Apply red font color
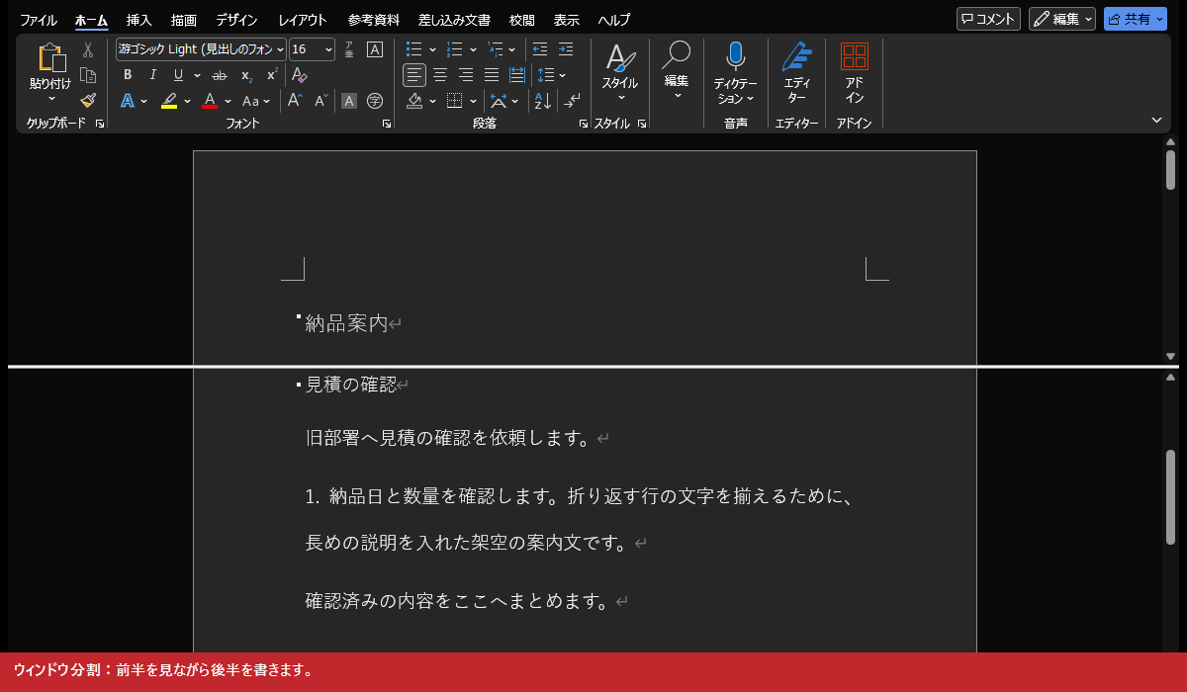Image resolution: width=1187 pixels, height=692 pixels. point(210,100)
